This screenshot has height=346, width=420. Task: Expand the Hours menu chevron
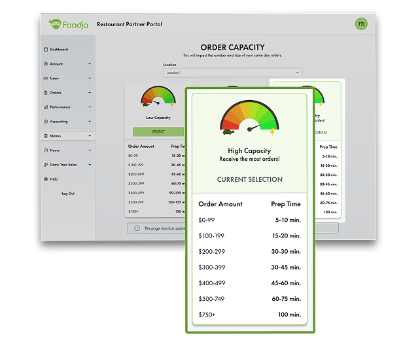(x=90, y=150)
